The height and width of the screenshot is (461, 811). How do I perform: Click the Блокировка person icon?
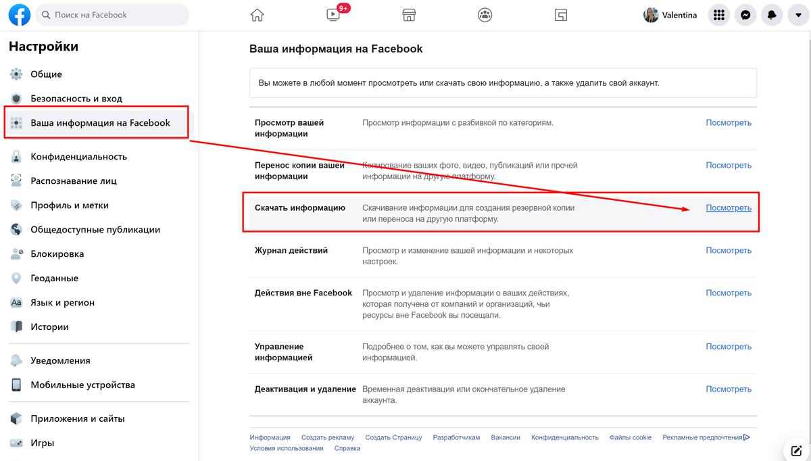tap(17, 254)
